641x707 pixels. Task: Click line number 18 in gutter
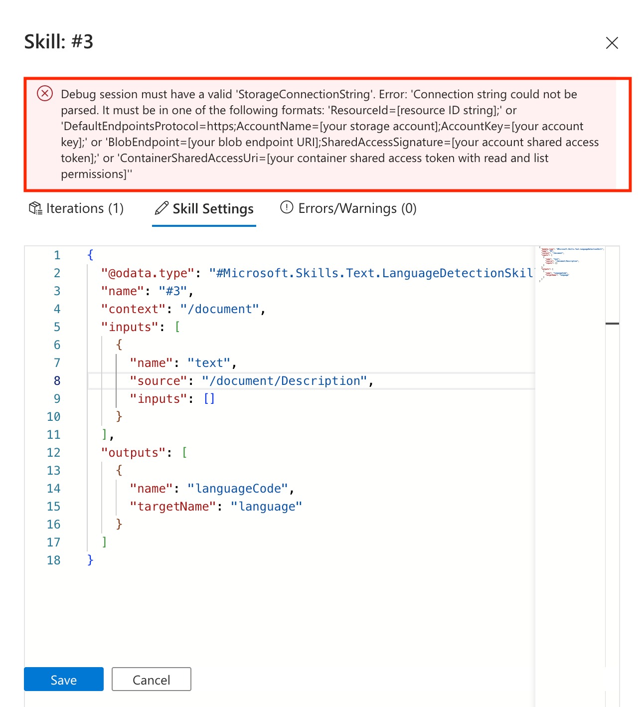[x=53, y=560]
